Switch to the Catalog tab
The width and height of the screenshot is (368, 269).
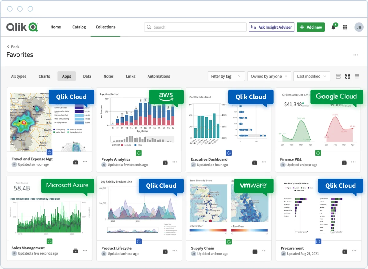pyautogui.click(x=79, y=27)
